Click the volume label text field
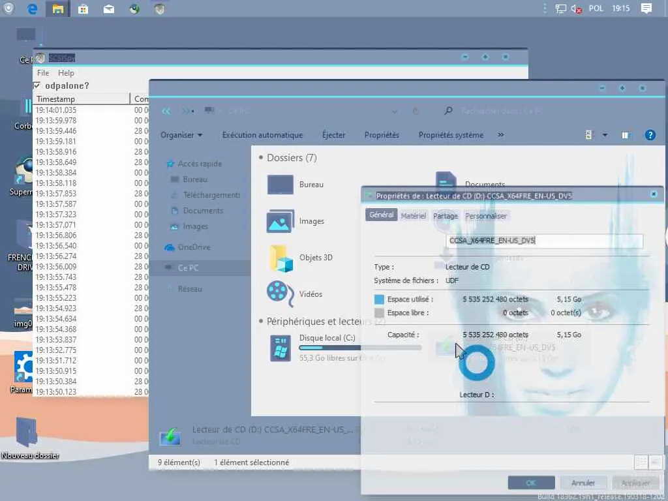Viewport: 668px width, 501px height. pyautogui.click(x=545, y=241)
